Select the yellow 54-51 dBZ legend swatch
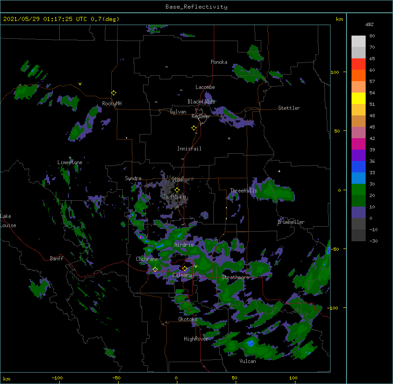 [358, 98]
